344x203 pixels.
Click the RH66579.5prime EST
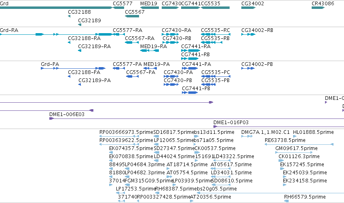pyautogui.click(x=286, y=201)
